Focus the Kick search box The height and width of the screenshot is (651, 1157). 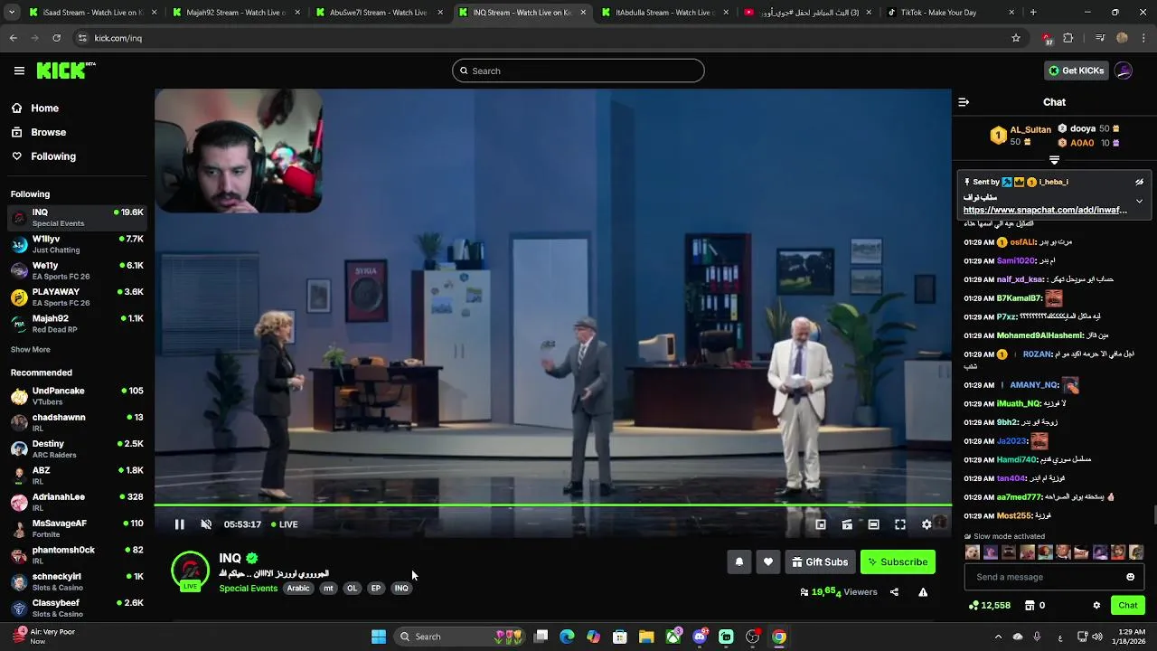tap(578, 71)
